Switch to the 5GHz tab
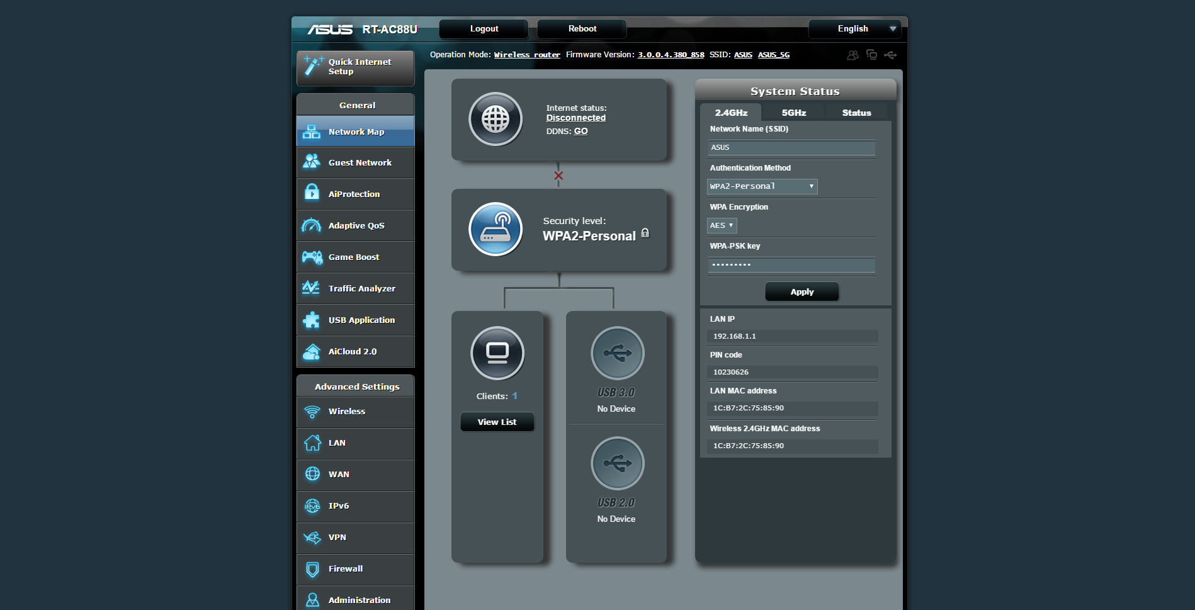This screenshot has width=1195, height=610. coord(793,113)
